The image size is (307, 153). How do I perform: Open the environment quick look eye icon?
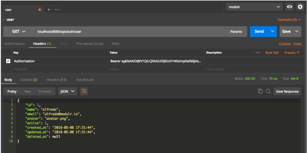pos(289,7)
